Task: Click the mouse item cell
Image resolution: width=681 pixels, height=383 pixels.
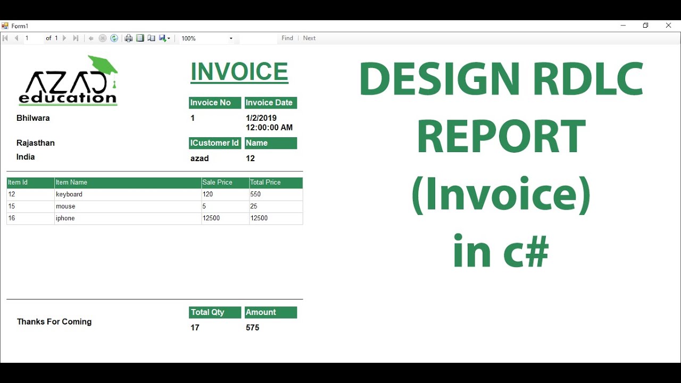Action: click(128, 206)
